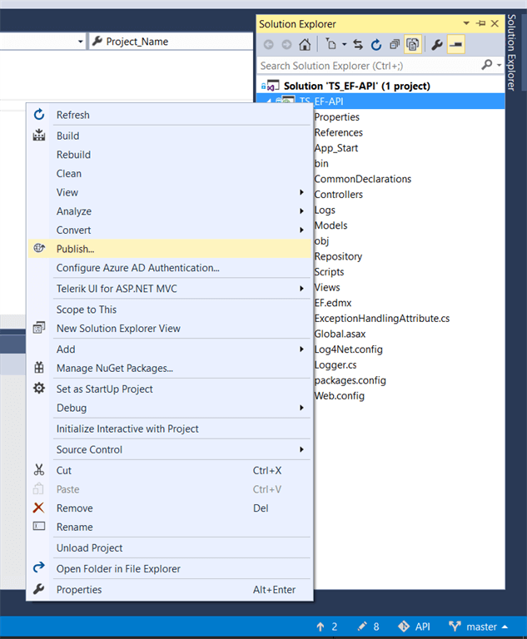The image size is (527, 639).
Task: Click the unpushed commits arrow in the status bar
Action: 326,627
